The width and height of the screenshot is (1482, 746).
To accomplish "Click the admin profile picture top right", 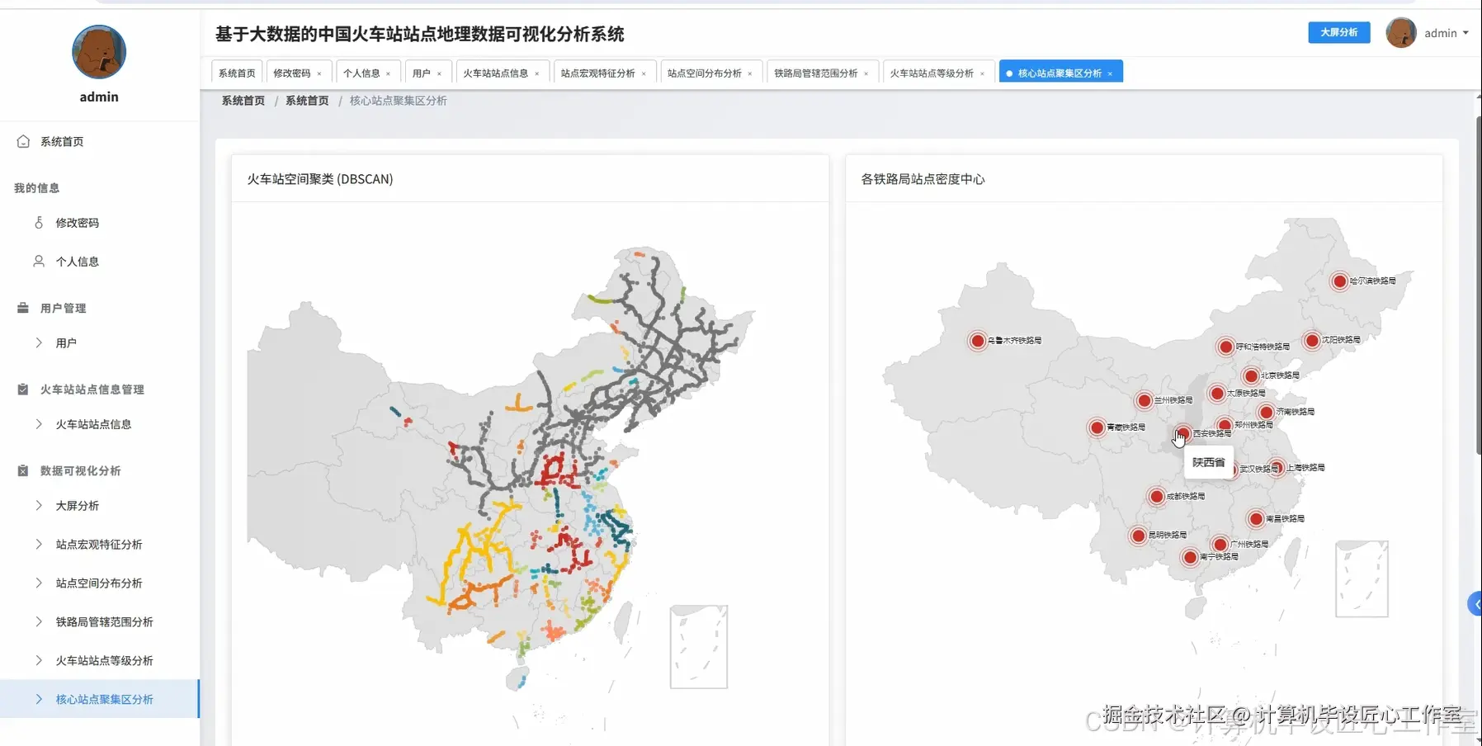I will 1401,32.
